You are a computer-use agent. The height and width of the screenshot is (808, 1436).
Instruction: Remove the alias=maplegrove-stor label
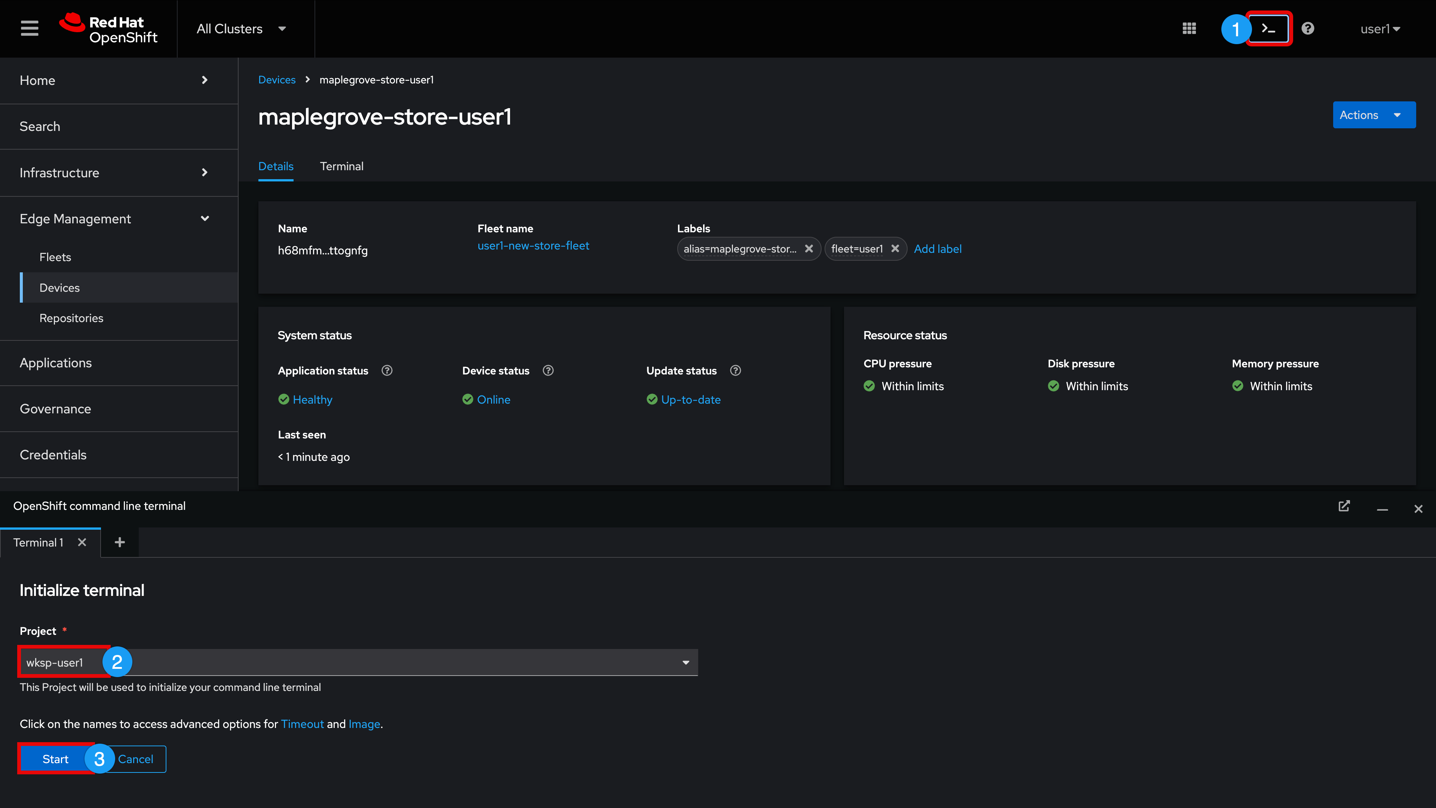pos(809,249)
